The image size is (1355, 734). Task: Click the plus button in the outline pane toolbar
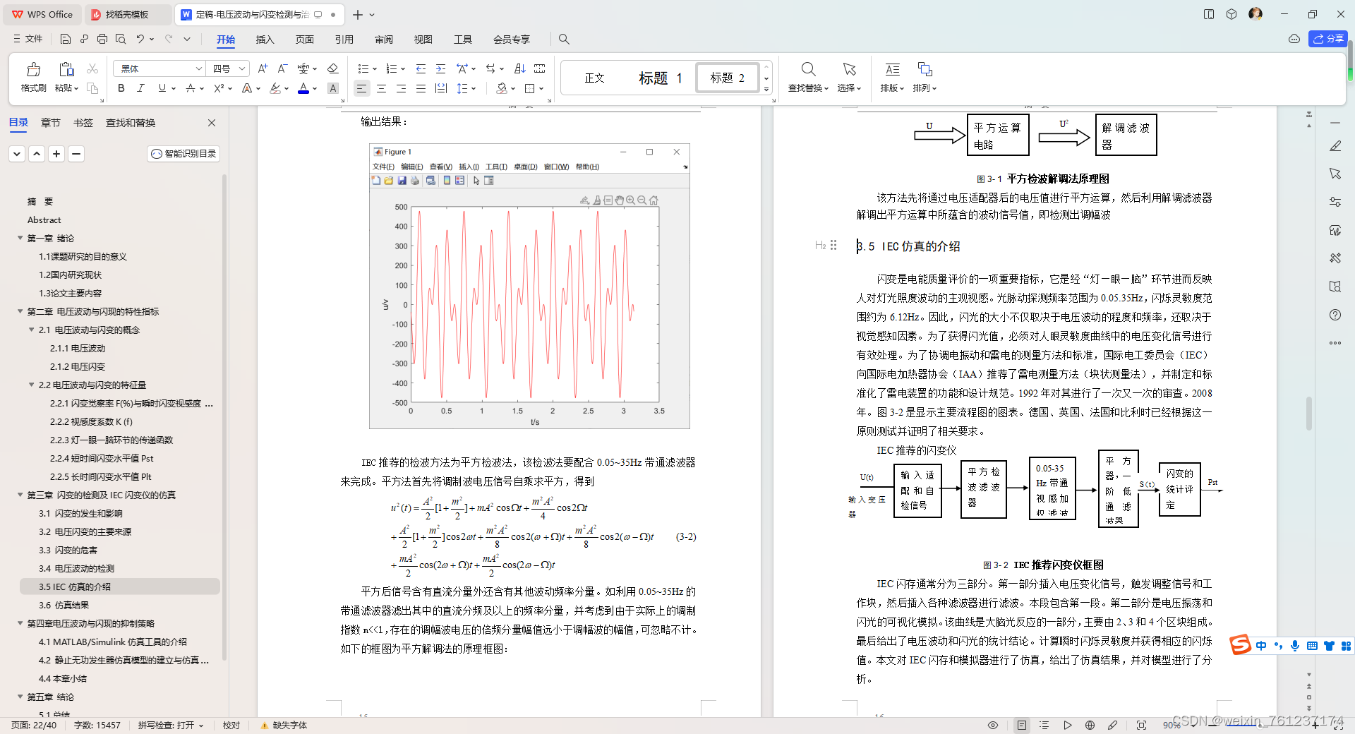tap(56, 153)
